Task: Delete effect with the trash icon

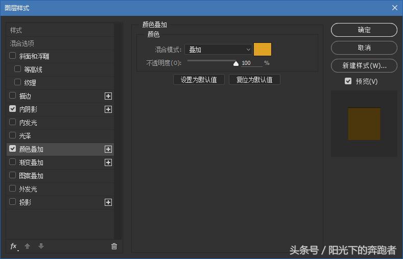Action: (x=114, y=246)
